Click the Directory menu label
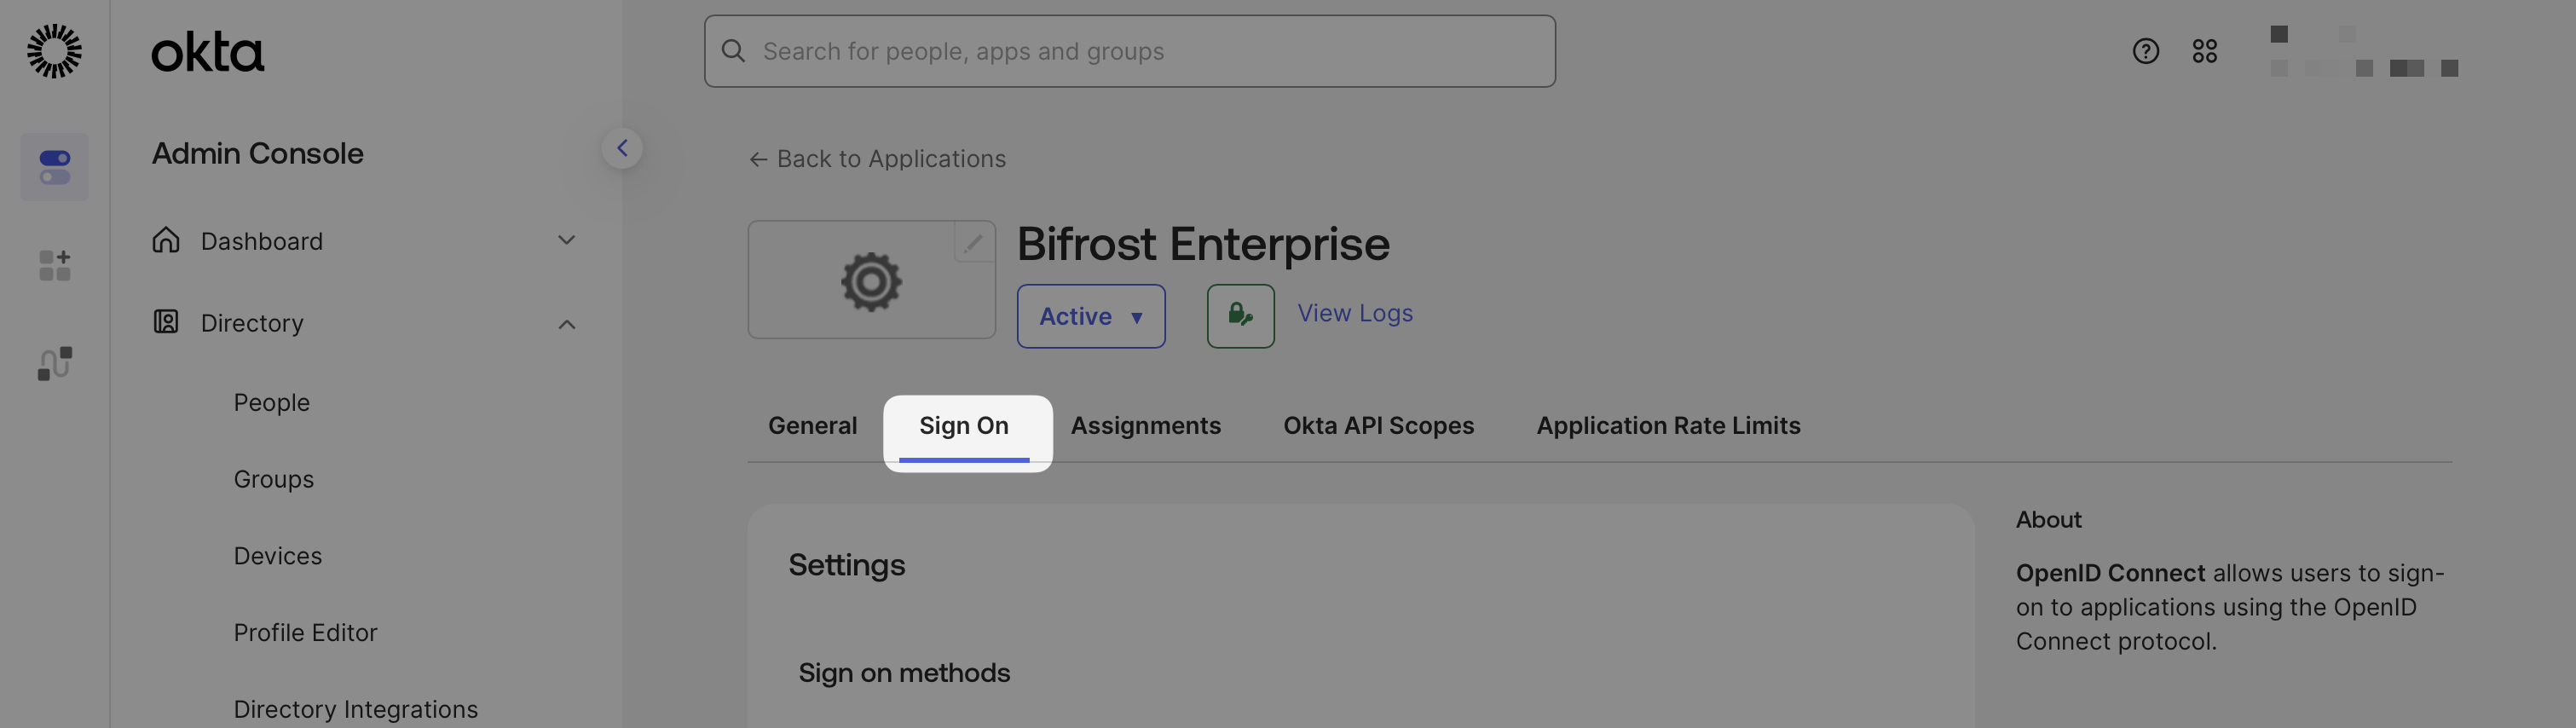The height and width of the screenshot is (728, 2576). [x=252, y=323]
